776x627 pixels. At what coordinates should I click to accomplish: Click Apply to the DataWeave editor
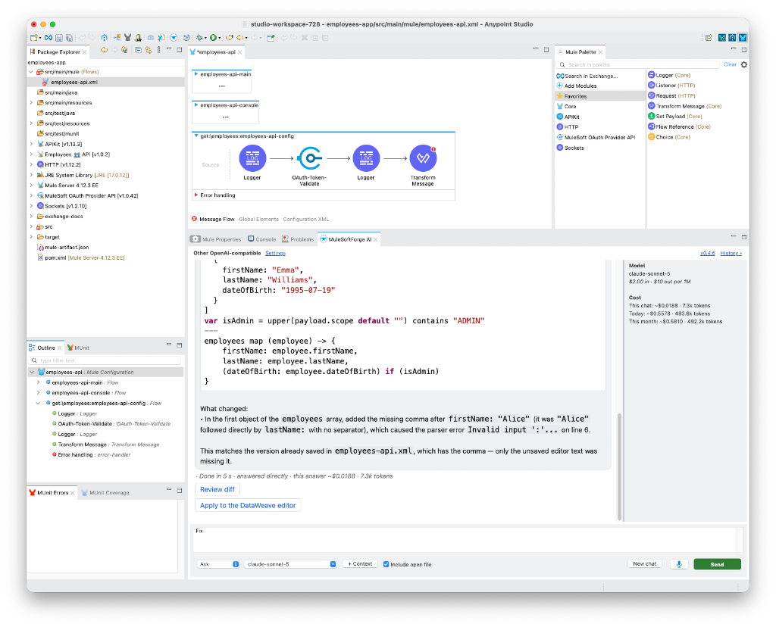pyautogui.click(x=248, y=505)
